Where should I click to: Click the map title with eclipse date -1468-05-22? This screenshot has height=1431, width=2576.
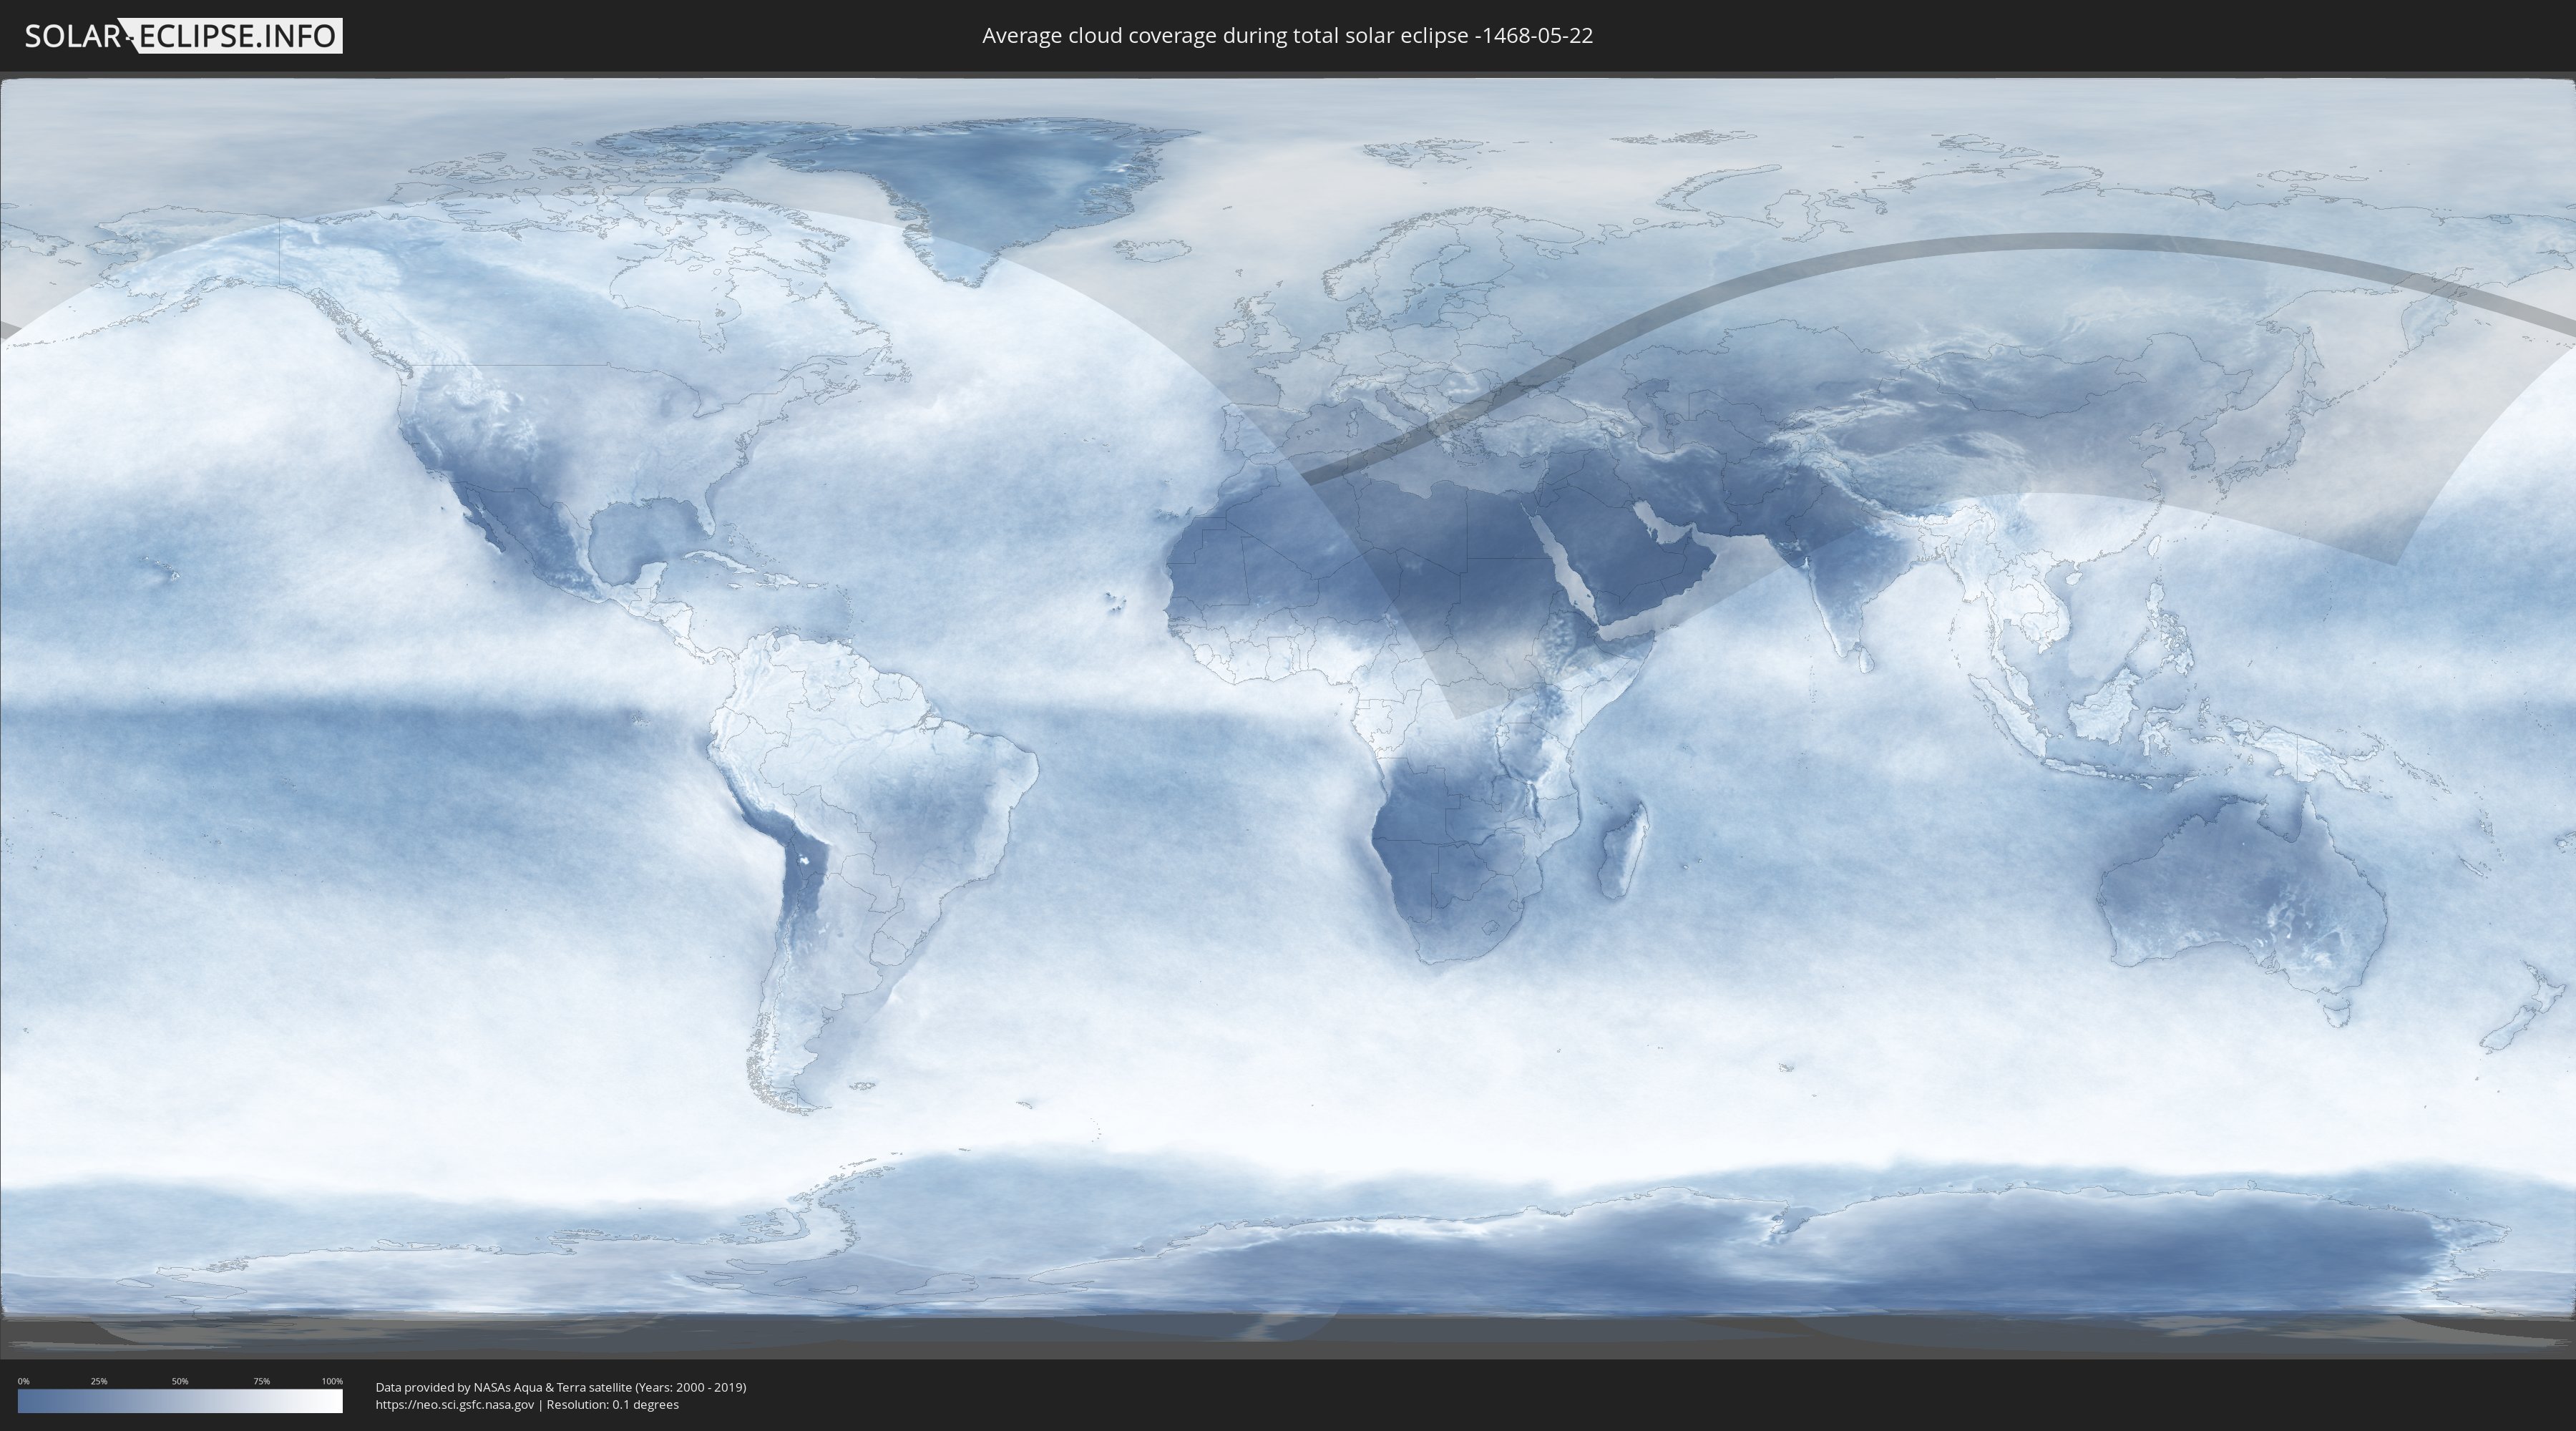(1287, 36)
